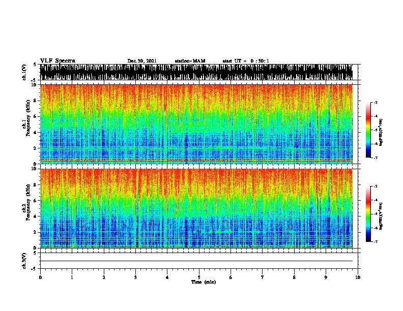Click the ch.2 frequency axis "6" tick label
403x311 pixels.
[x=35, y=200]
